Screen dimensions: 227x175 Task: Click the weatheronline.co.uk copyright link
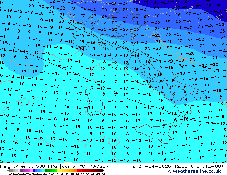(194, 171)
